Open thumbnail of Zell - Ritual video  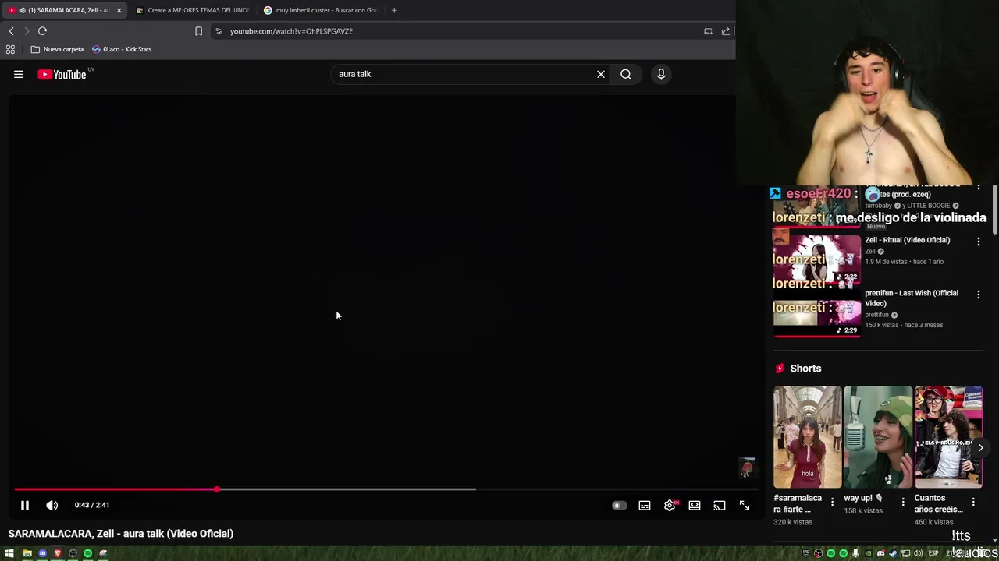[x=816, y=258]
